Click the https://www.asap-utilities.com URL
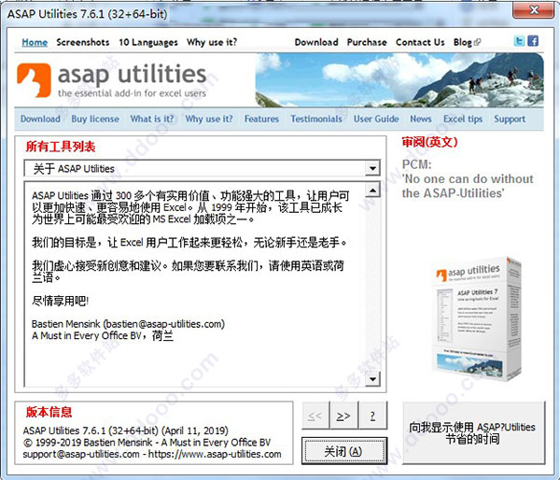The width and height of the screenshot is (560, 480). (x=215, y=454)
